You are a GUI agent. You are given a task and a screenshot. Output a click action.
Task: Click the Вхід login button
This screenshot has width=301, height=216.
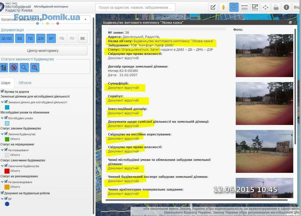point(297,7)
